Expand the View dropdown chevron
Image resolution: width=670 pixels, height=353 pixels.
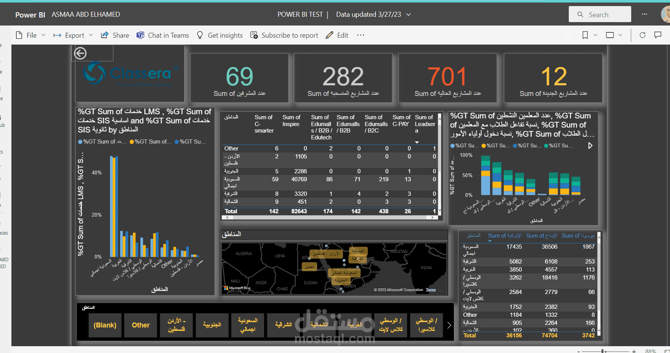click(620, 35)
